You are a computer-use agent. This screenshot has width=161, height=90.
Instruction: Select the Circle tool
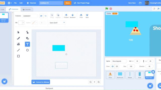(27, 50)
